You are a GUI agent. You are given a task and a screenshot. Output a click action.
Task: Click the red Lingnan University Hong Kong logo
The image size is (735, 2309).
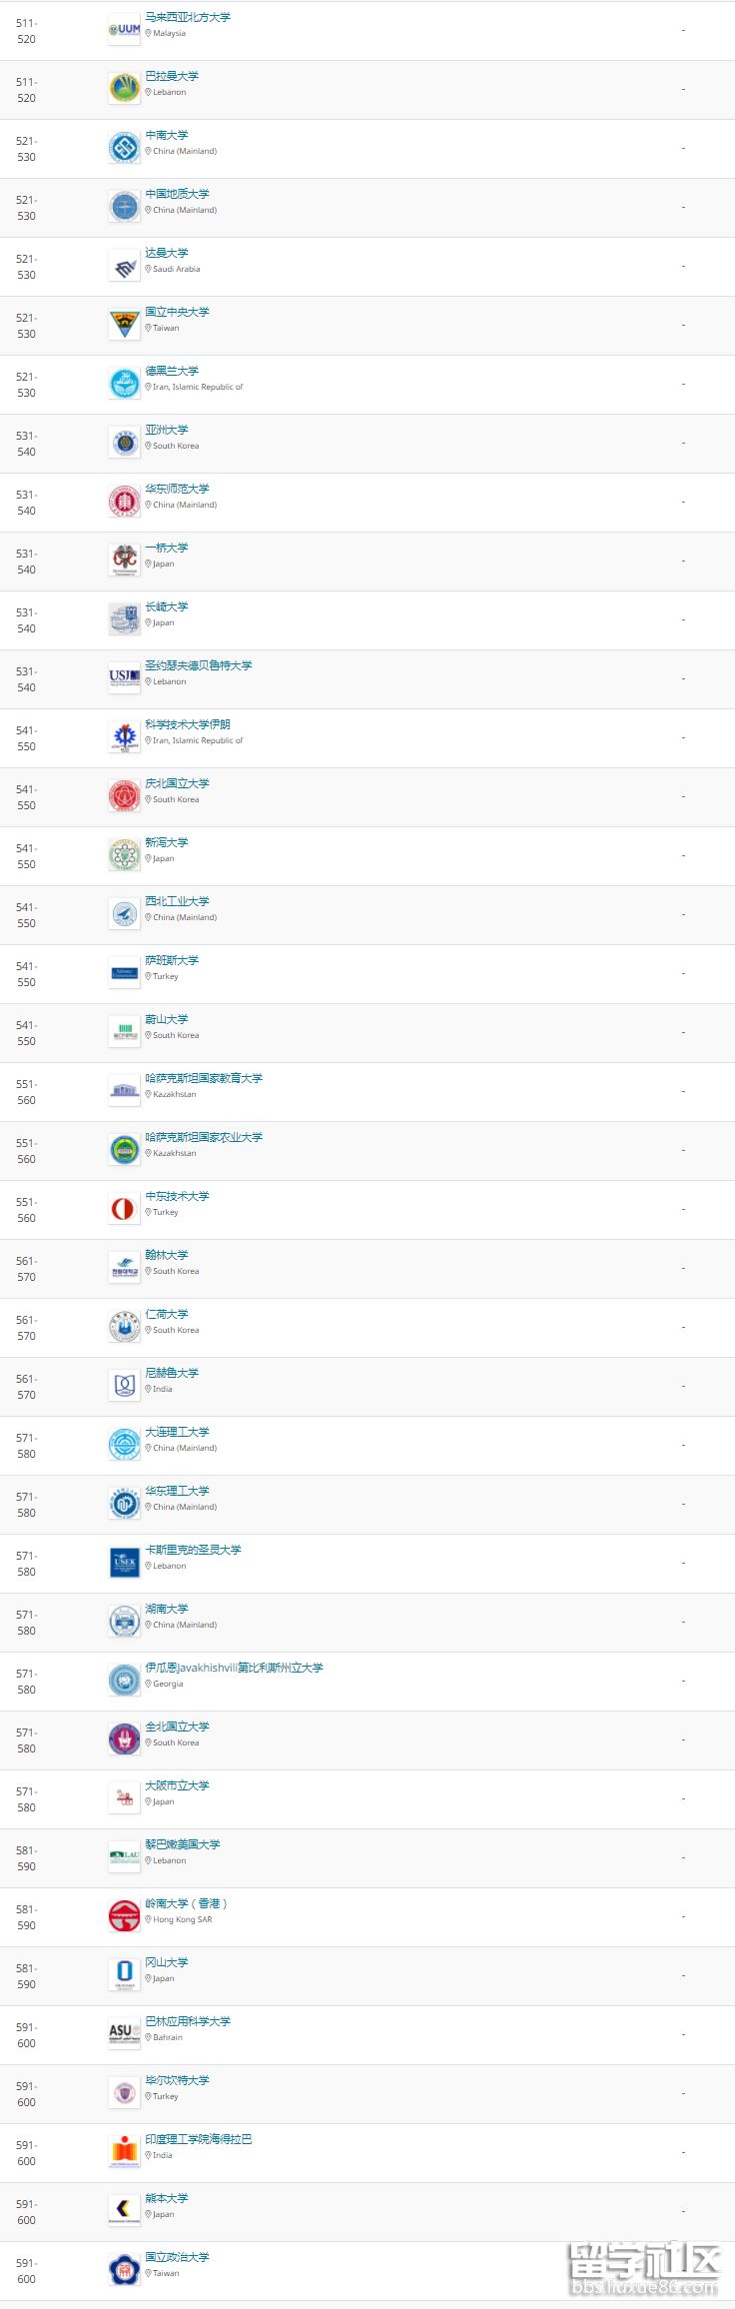pos(125,1916)
